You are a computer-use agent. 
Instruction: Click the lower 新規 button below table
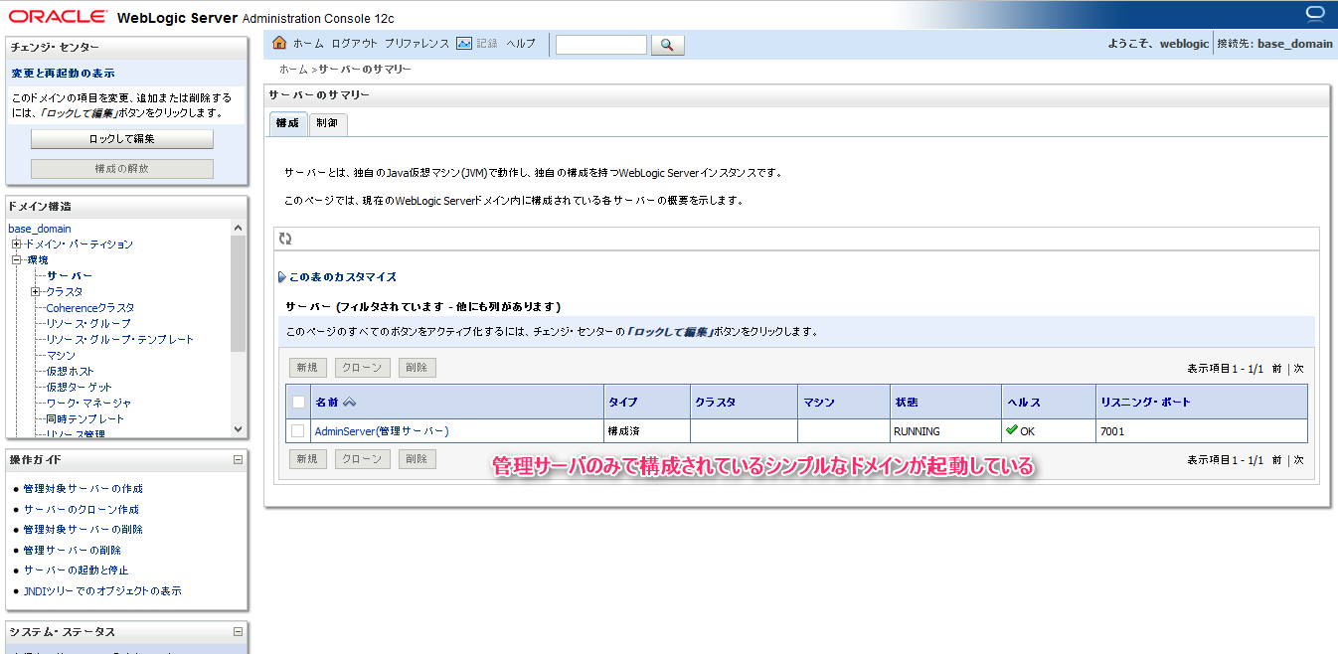307,459
